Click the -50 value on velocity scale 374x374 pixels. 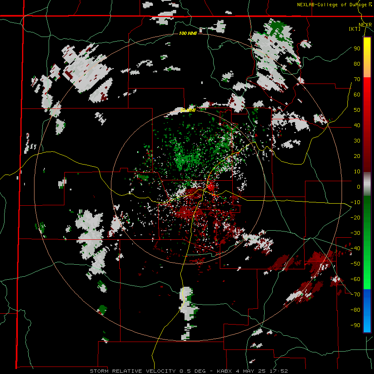[x=355, y=264]
